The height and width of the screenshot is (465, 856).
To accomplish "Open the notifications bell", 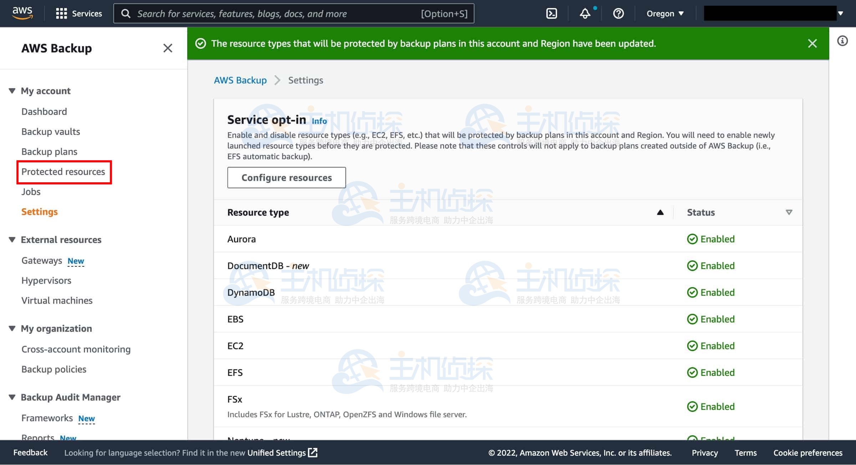I will [585, 14].
